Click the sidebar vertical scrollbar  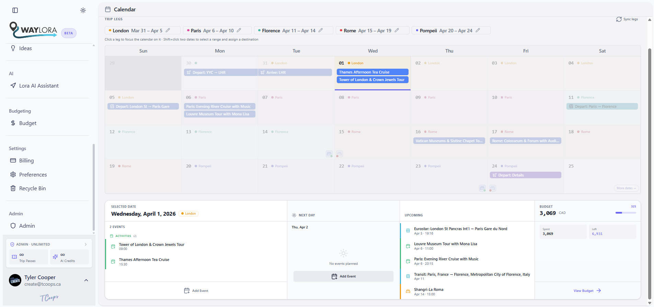[x=94, y=187]
